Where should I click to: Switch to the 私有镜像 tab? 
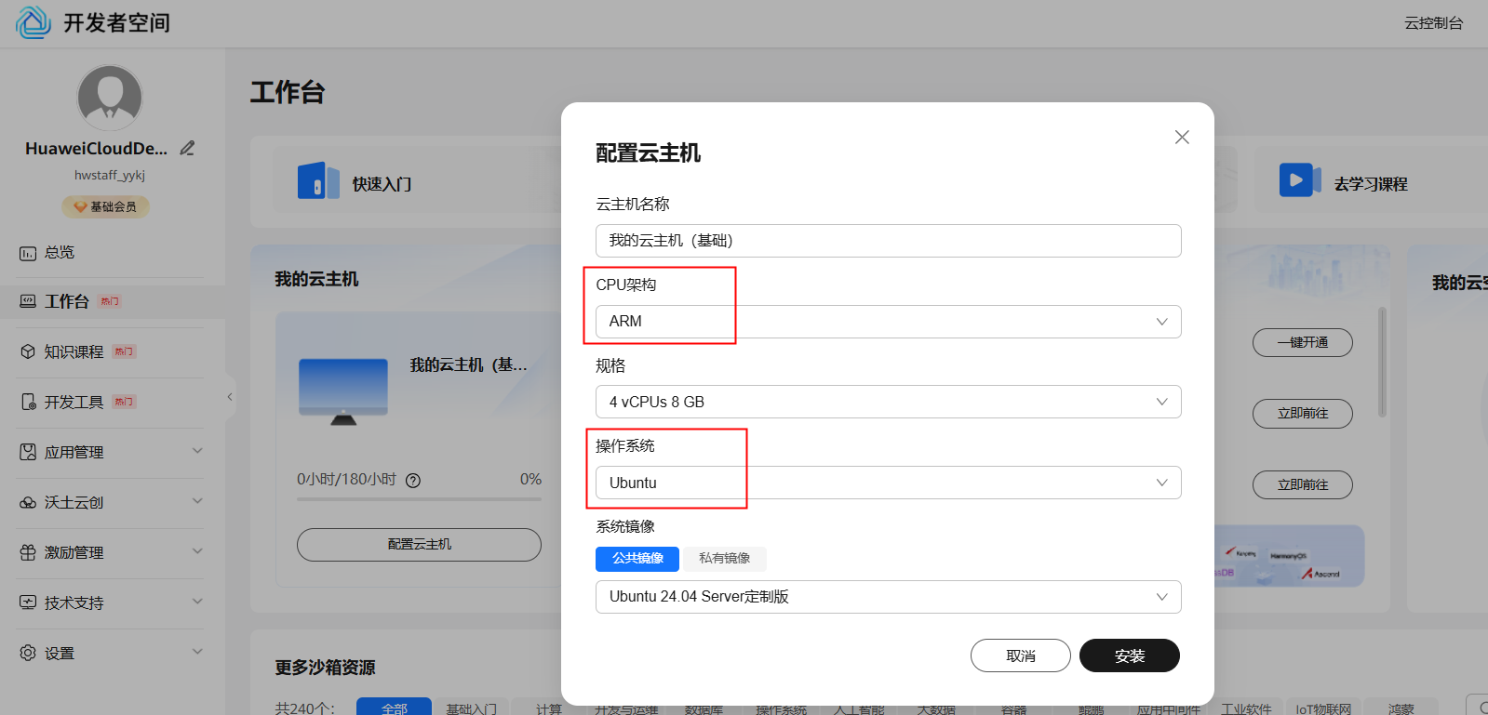tap(724, 558)
